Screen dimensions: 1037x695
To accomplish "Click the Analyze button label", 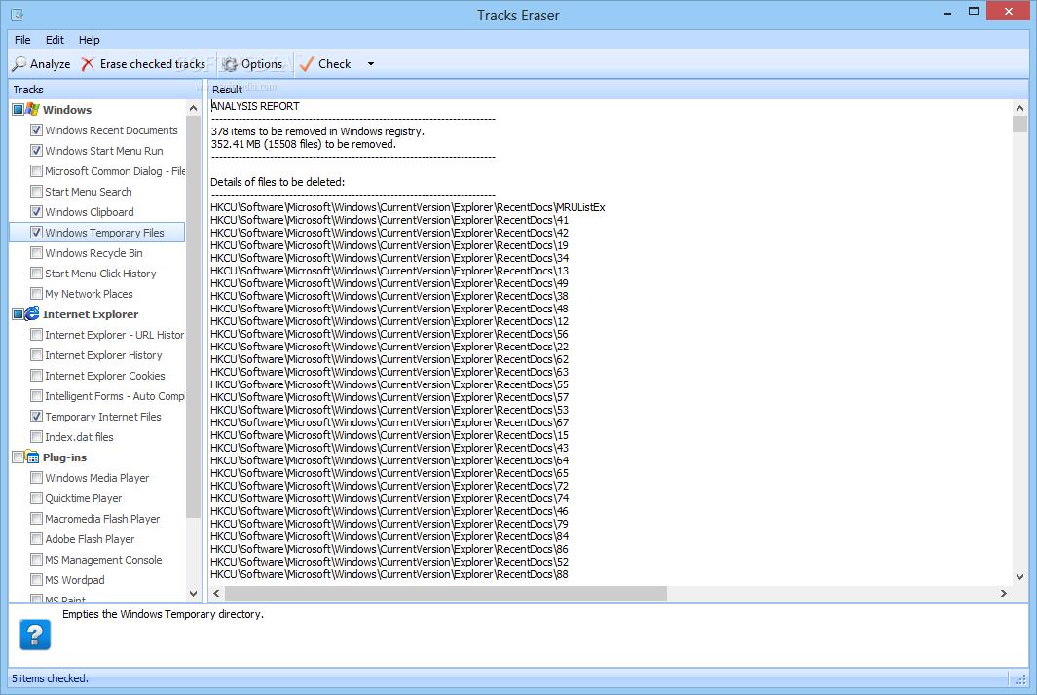I will tap(51, 64).
